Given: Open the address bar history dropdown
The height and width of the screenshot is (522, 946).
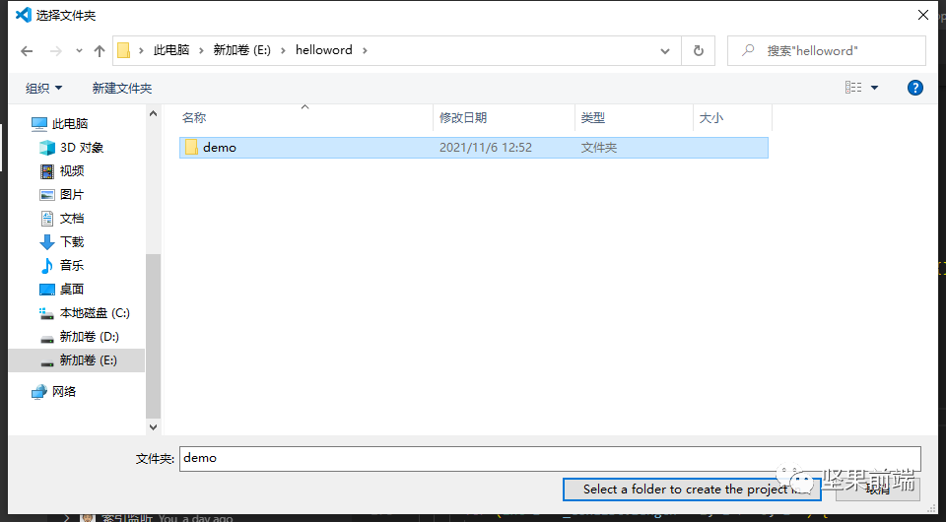Looking at the screenshot, I should coord(665,51).
